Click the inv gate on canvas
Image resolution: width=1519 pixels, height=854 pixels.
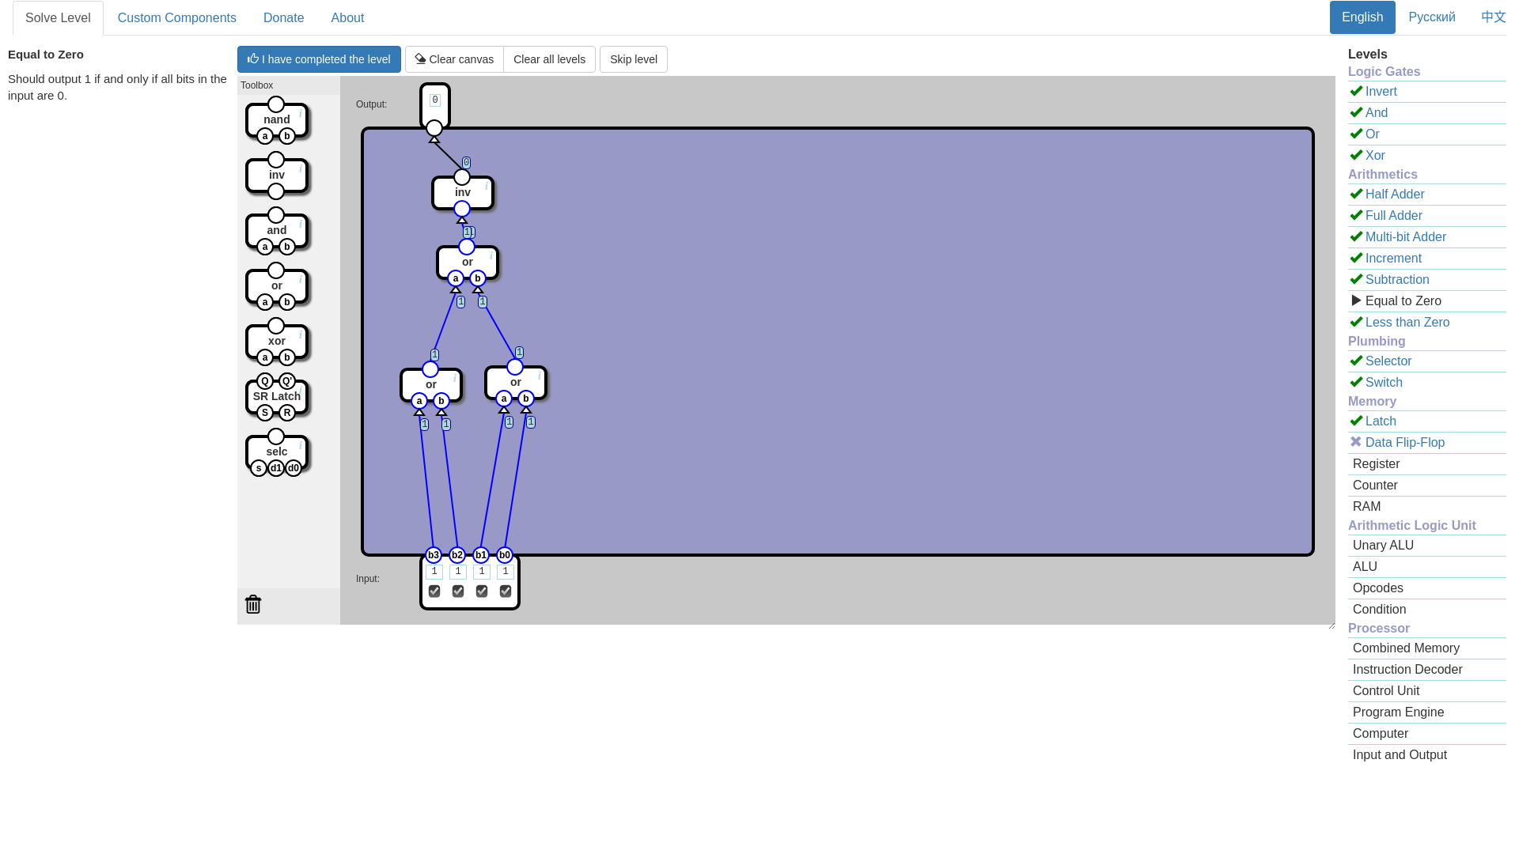(463, 193)
